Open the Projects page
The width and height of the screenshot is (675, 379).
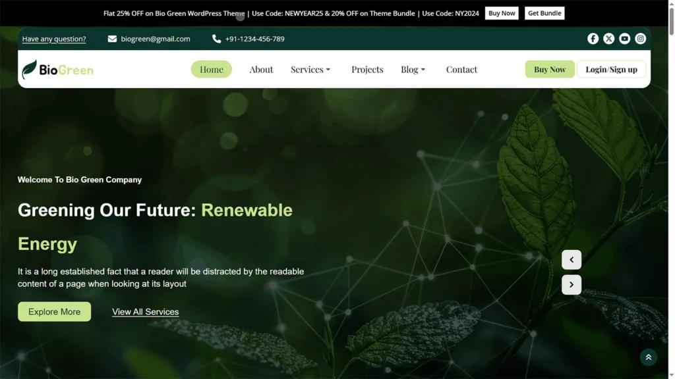point(367,69)
